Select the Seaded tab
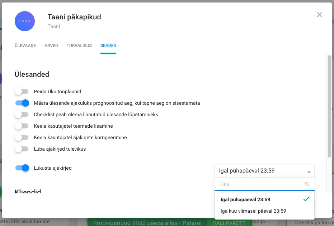 108,46
